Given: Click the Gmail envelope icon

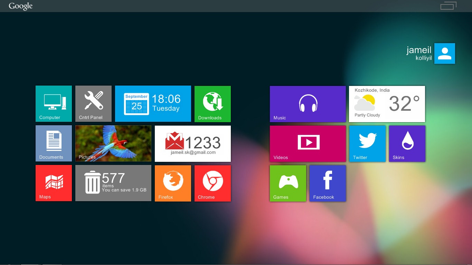Looking at the screenshot, I should [x=174, y=140].
